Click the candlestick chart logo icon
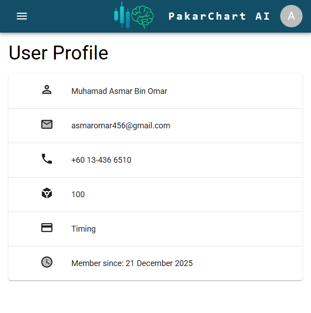 (122, 16)
